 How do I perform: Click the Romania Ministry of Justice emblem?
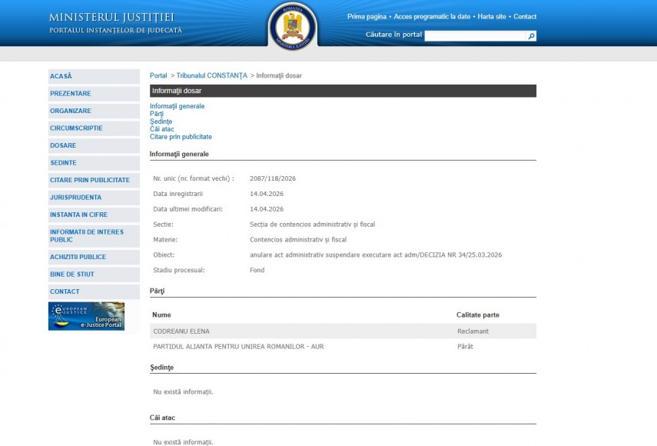coord(292,26)
